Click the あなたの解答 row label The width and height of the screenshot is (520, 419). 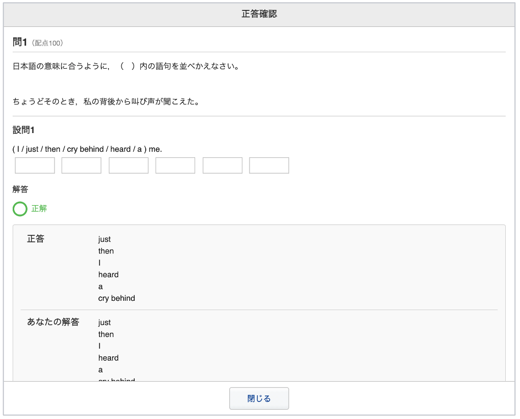click(53, 322)
